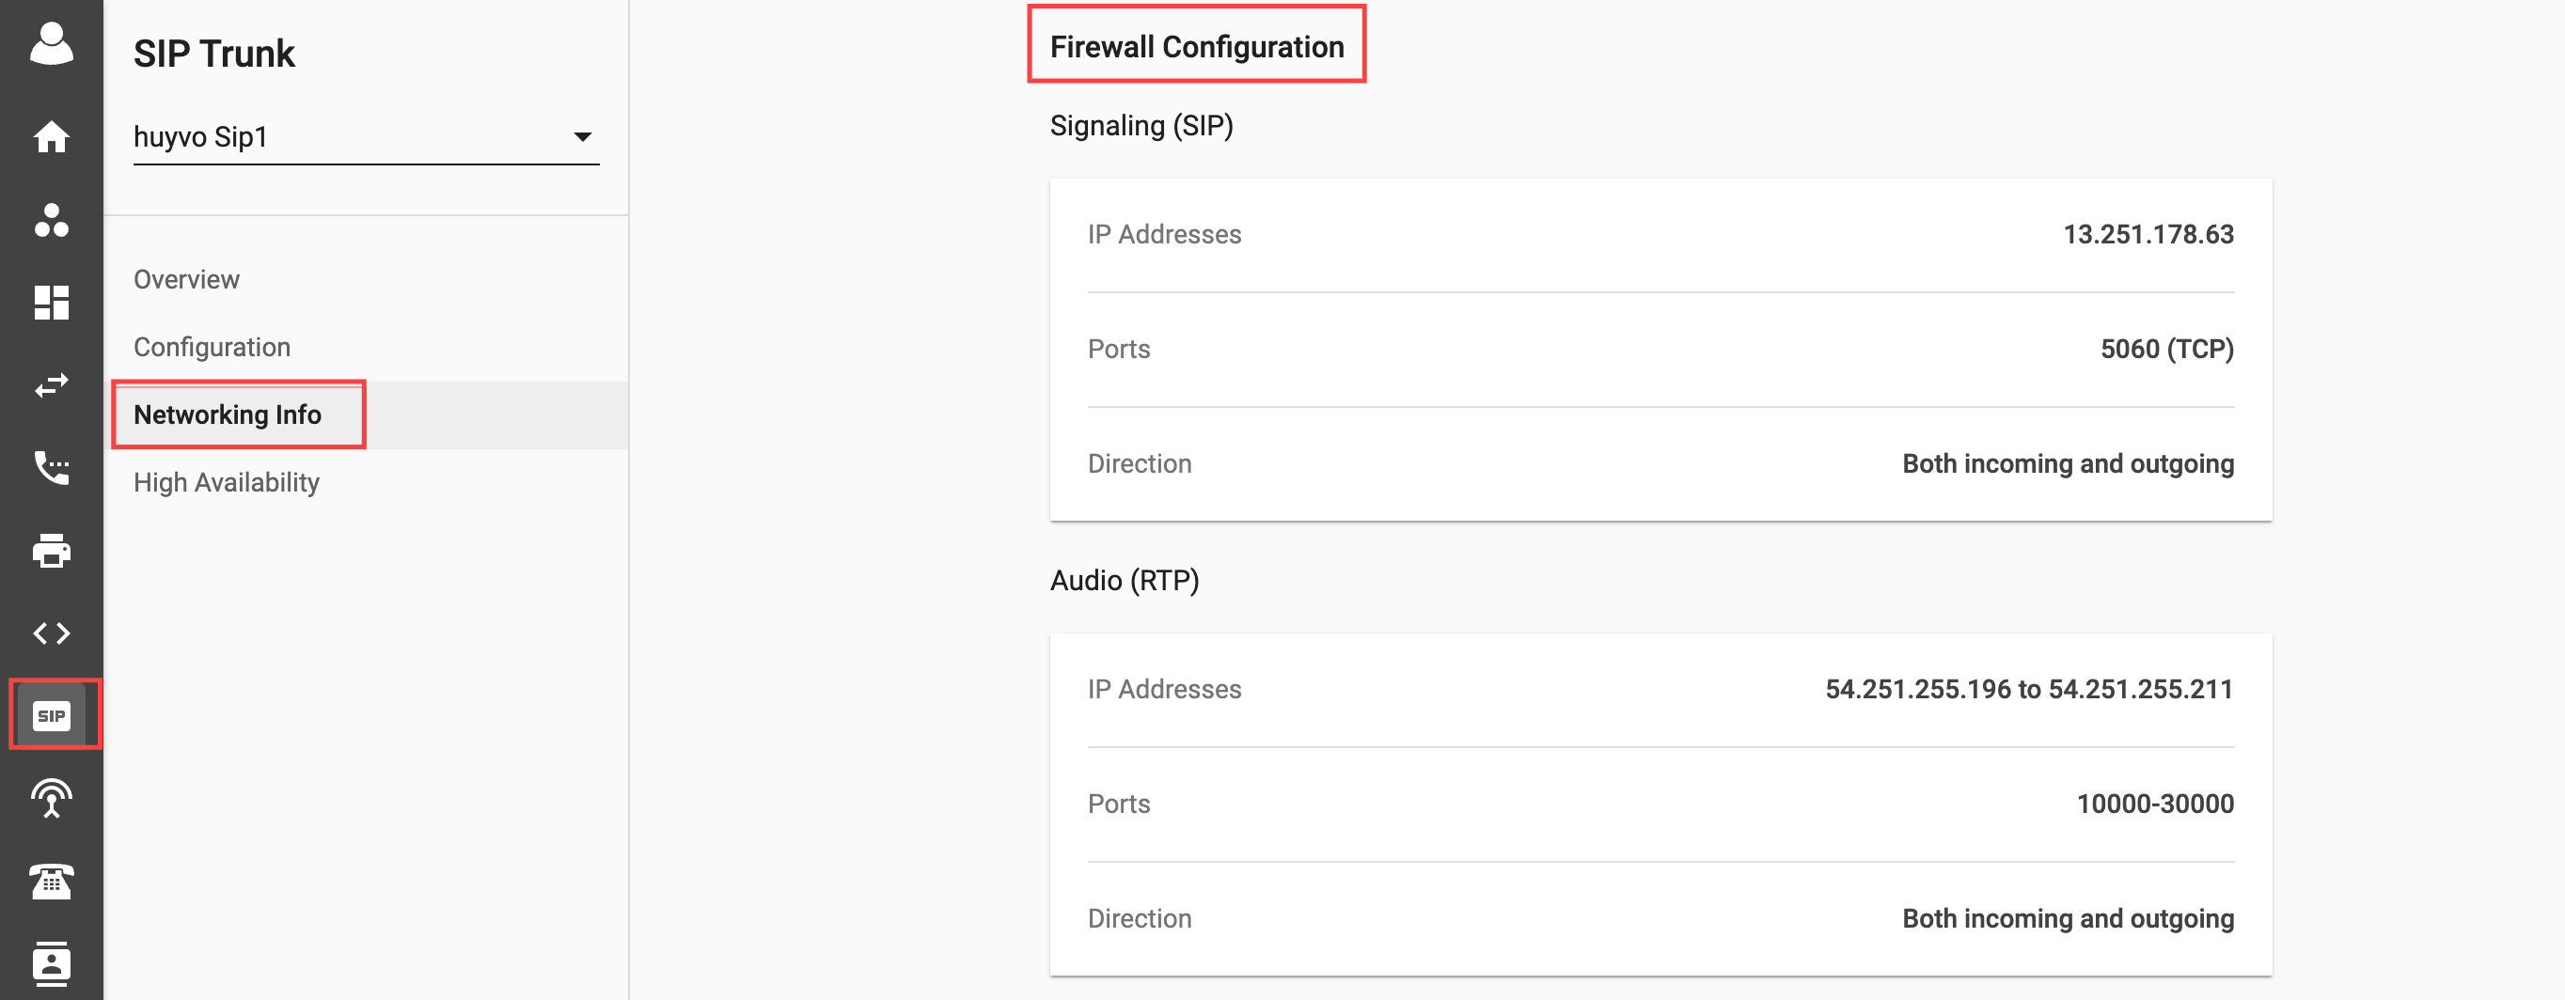Click the Signaling (SIP) subheading
Screen dimensions: 2565x1000
(x=1141, y=125)
